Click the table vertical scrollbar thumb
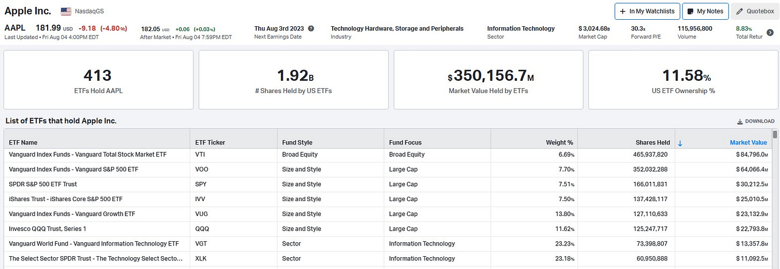The height and width of the screenshot is (269, 780). tap(775, 134)
